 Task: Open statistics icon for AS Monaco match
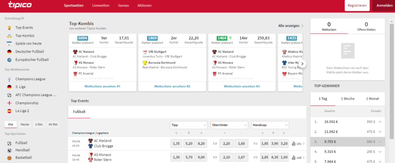294,158
